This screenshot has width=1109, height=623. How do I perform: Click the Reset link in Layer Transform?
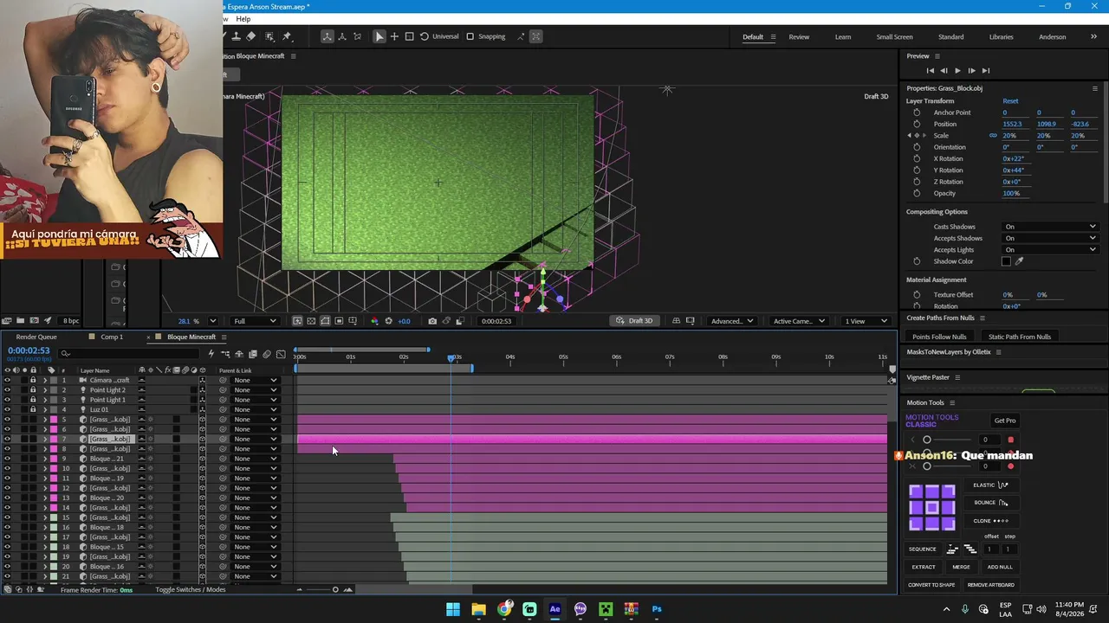(1010, 101)
